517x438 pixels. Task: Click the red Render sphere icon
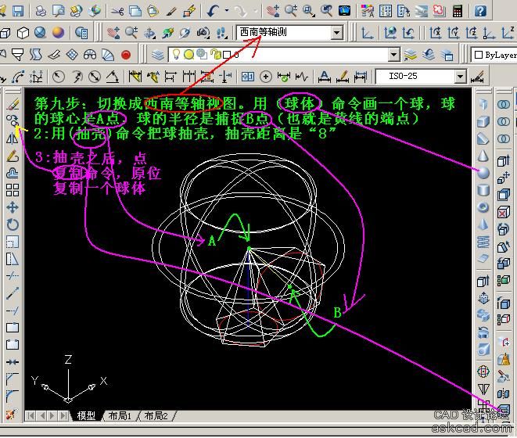click(x=126, y=55)
